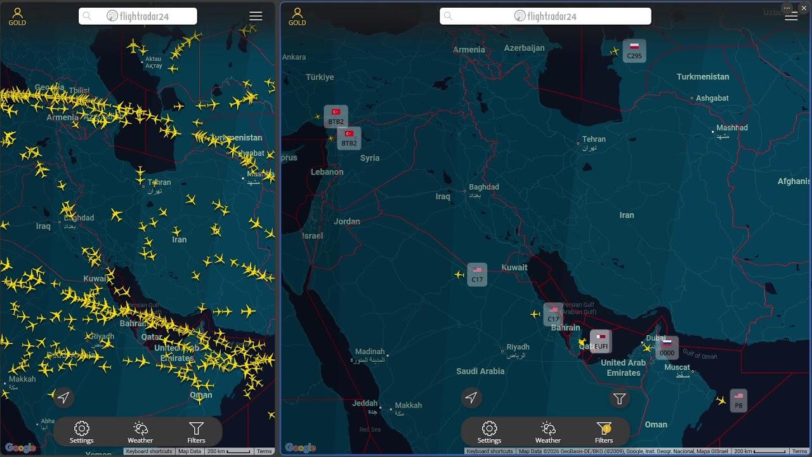This screenshot has height=457, width=812.
Task: Click the left flightradar24 search field
Action: point(138,17)
